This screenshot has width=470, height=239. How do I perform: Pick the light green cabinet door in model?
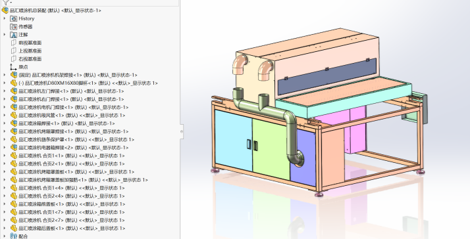[x=271, y=150]
